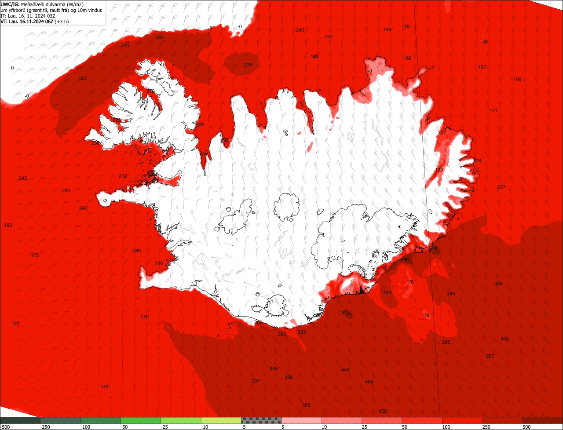
Task: Click the '-25' legend scale label
Action: point(165,427)
